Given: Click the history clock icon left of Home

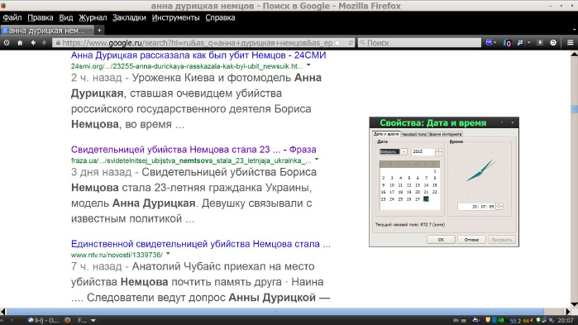Looking at the screenshot, I should click(x=7, y=43).
